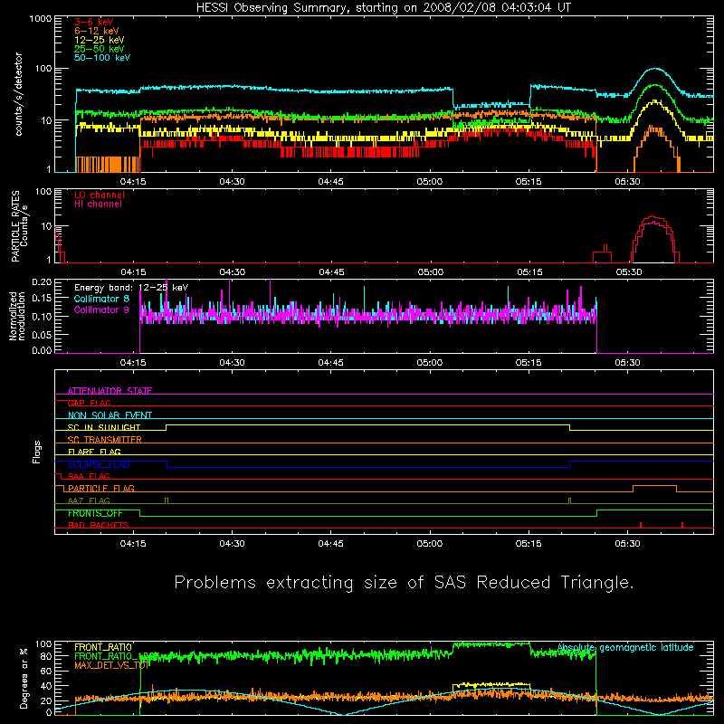Click the 60 value on the Degrees axis
This screenshot has width=724, height=724.
(x=46, y=671)
